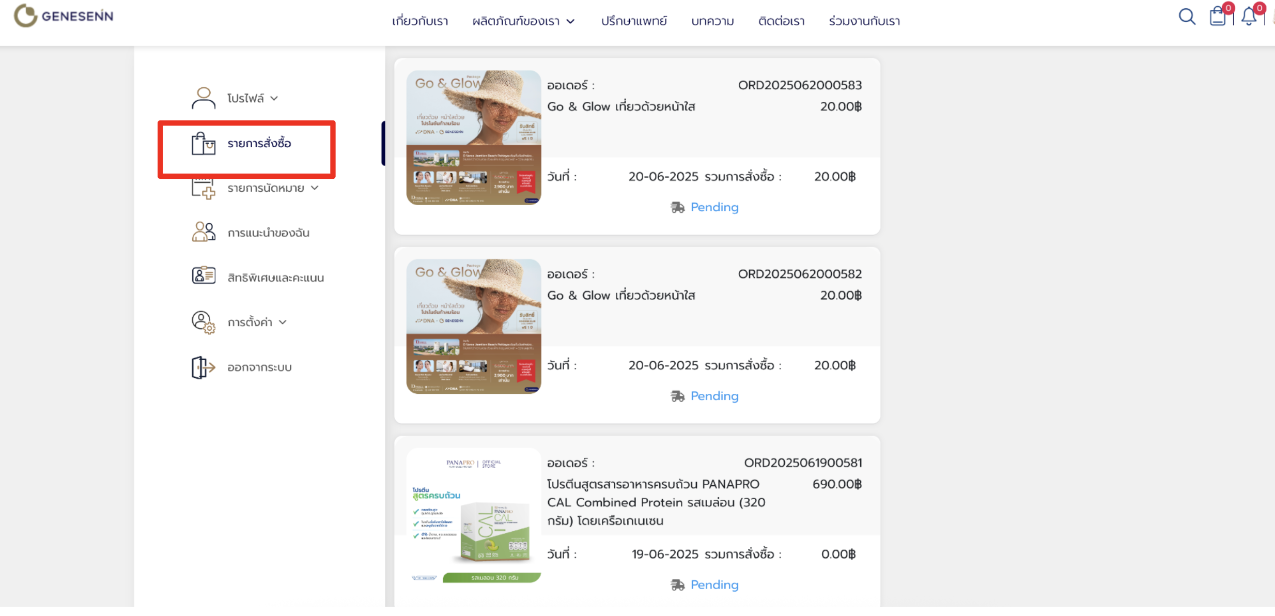The image size is (1275, 616).
Task: Open the search magnifier icon
Action: click(1187, 17)
